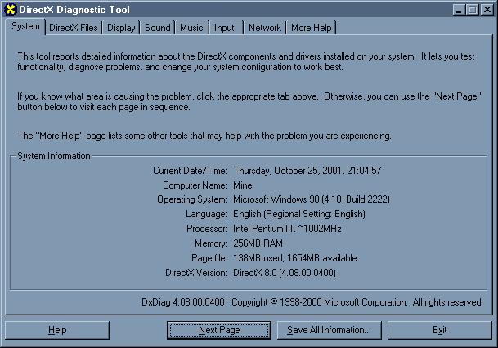View the Network tab

(265, 28)
